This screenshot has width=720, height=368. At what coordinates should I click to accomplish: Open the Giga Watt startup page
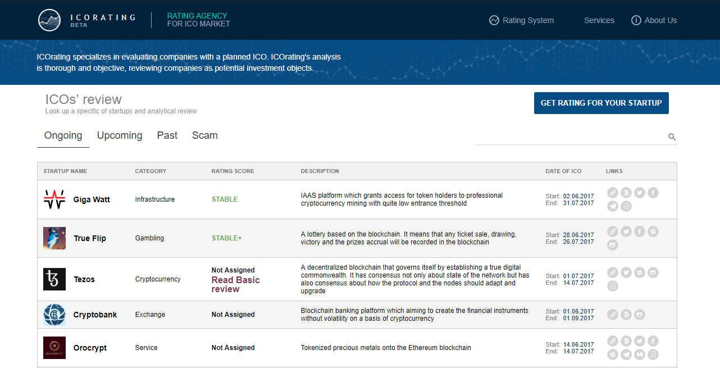pos(92,199)
